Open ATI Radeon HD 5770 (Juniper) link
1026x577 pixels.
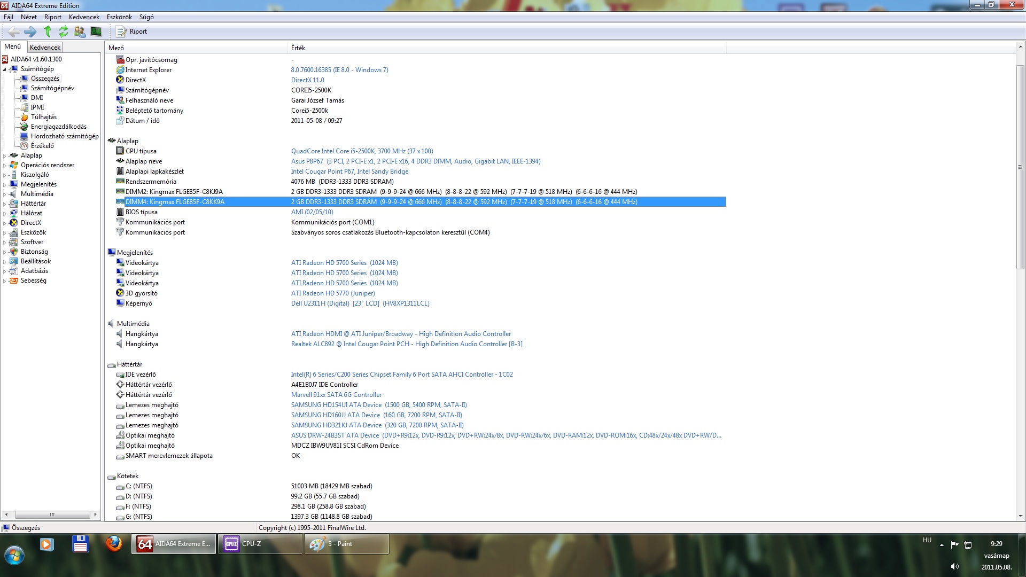tap(333, 293)
